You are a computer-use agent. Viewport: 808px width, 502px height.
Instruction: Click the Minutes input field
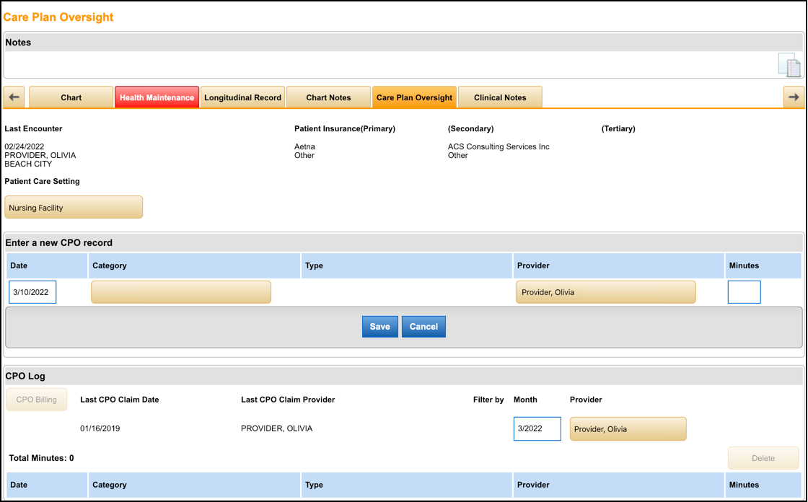[x=744, y=291]
